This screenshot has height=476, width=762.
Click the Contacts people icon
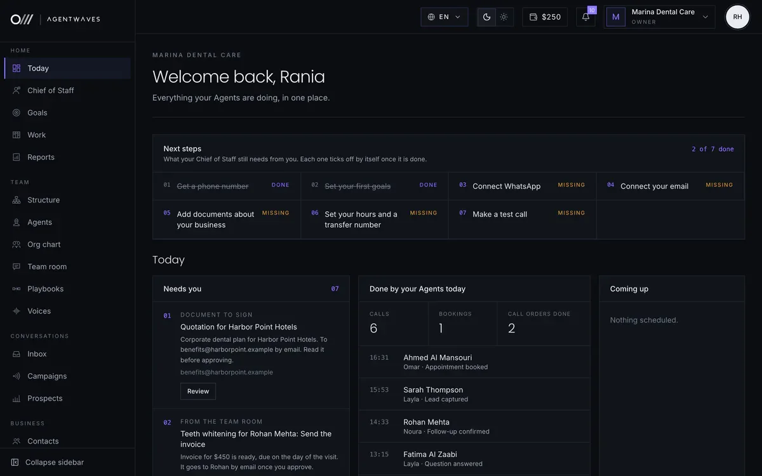pyautogui.click(x=17, y=441)
